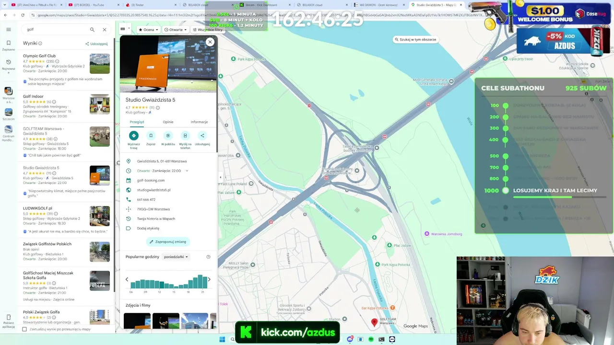Reload the page with the refresh icon
This screenshot has height=345, width=614.
click(23, 15)
